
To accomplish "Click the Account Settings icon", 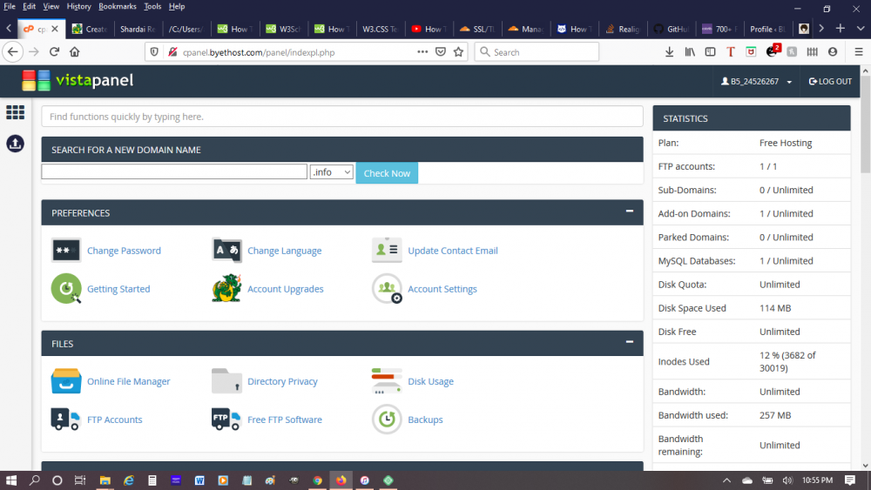I will 387,289.
